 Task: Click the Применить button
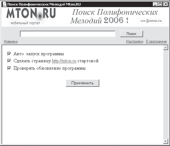(x=82, y=83)
